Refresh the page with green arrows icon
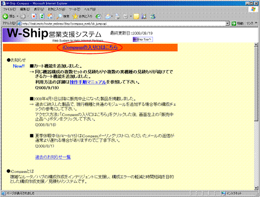This screenshot has height=197, width=260. [42, 16]
